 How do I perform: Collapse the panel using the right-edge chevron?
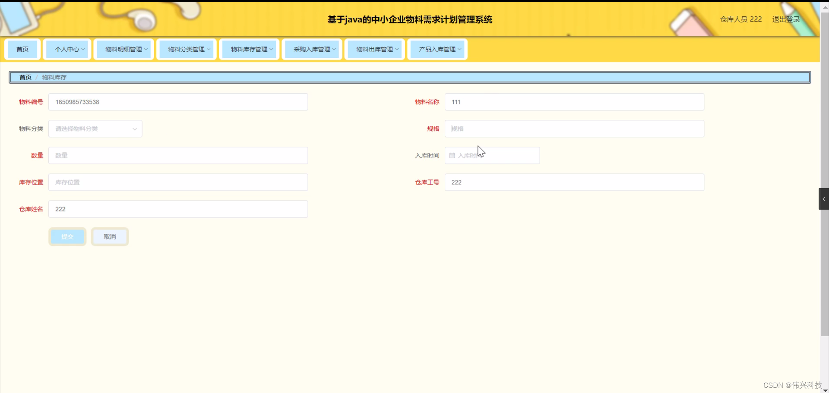click(824, 198)
